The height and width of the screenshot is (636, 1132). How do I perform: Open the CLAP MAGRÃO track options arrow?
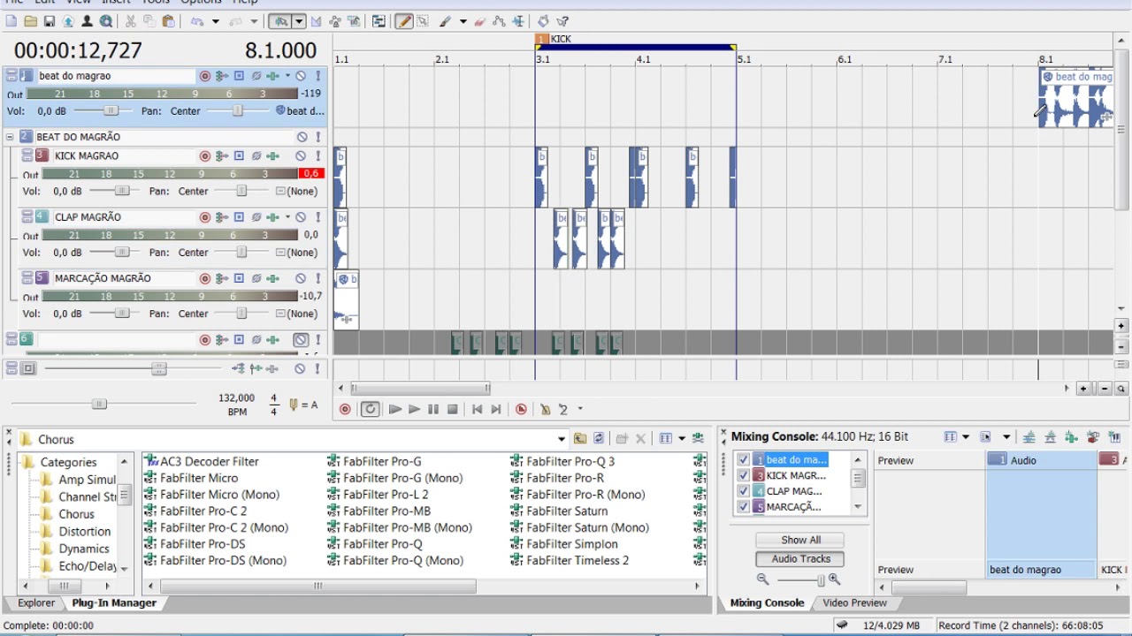coord(287,216)
